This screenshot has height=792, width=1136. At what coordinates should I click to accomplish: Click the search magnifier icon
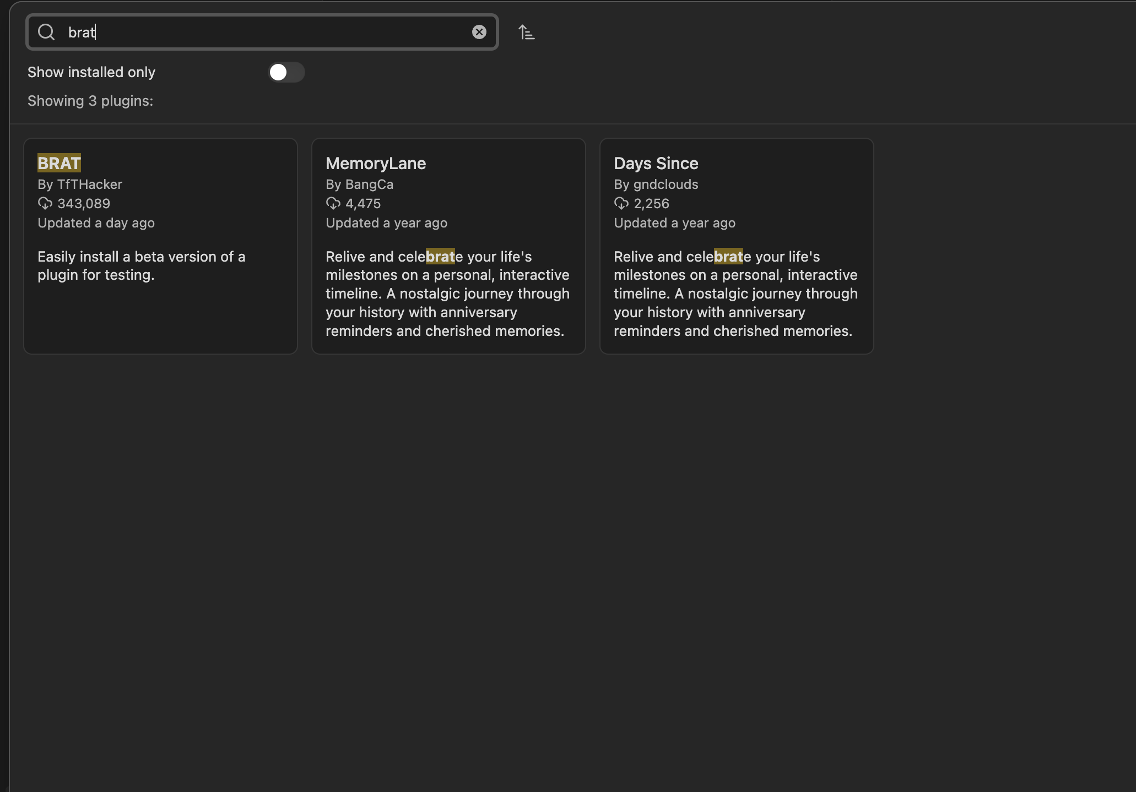pos(46,32)
